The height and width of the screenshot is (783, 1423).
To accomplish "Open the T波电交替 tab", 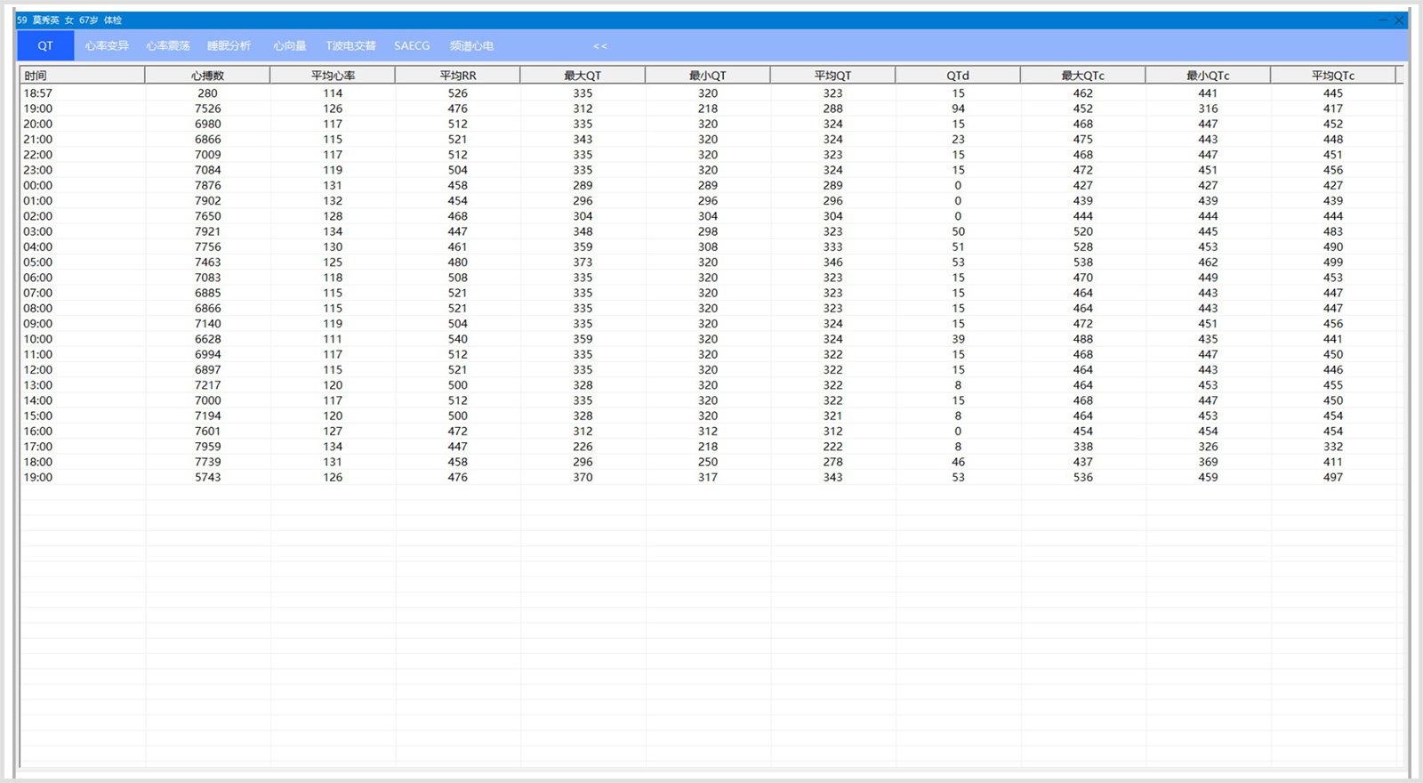I will [x=350, y=46].
